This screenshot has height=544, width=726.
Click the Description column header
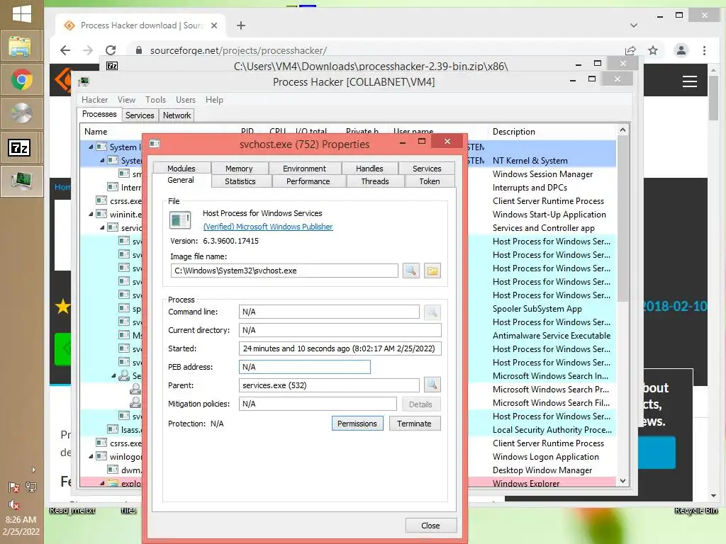(x=552, y=131)
